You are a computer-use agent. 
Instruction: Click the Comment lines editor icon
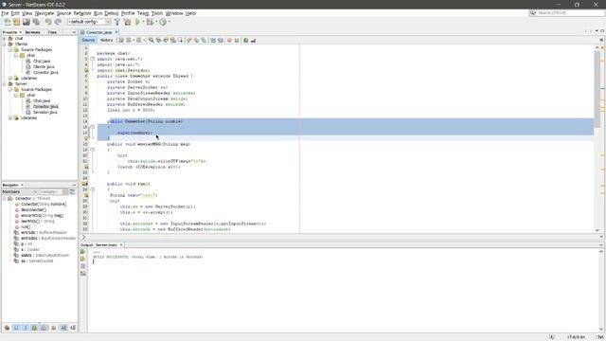pos(246,40)
